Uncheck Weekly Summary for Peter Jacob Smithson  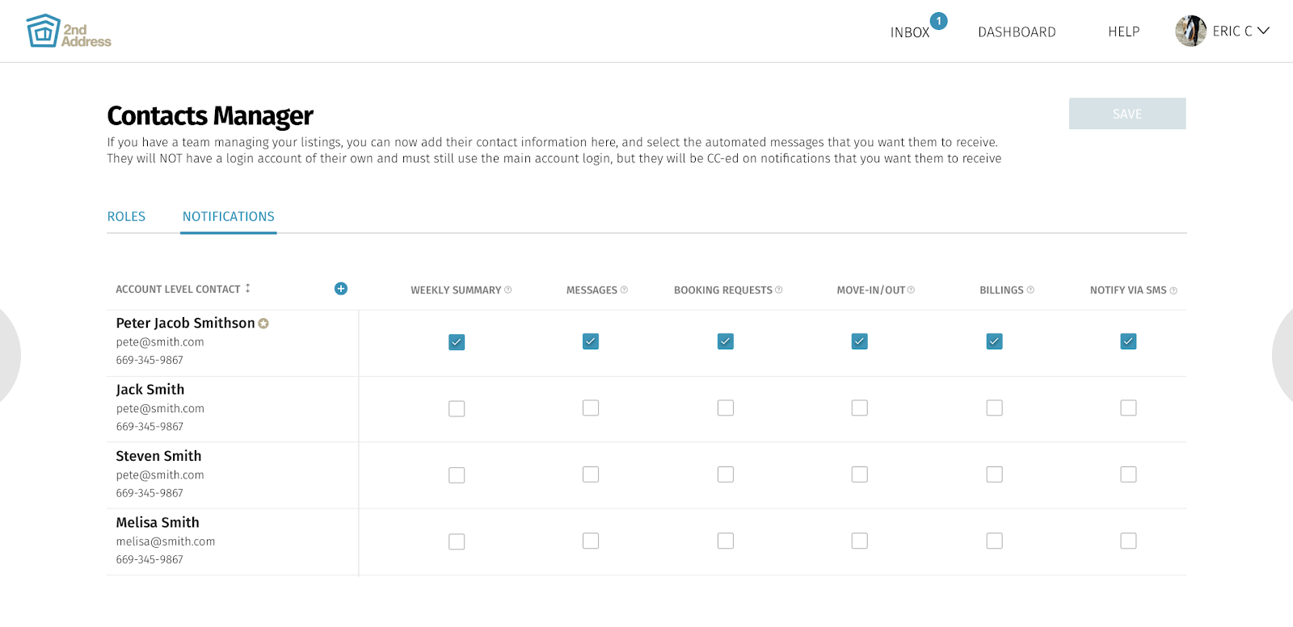pyautogui.click(x=457, y=342)
